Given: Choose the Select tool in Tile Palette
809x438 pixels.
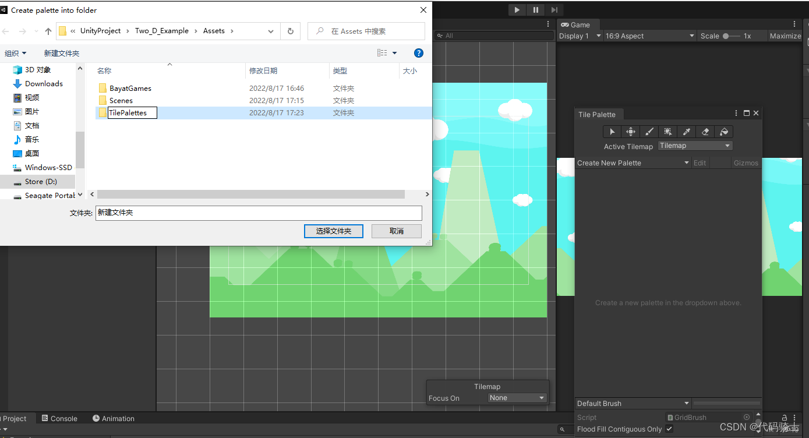Looking at the screenshot, I should point(612,132).
